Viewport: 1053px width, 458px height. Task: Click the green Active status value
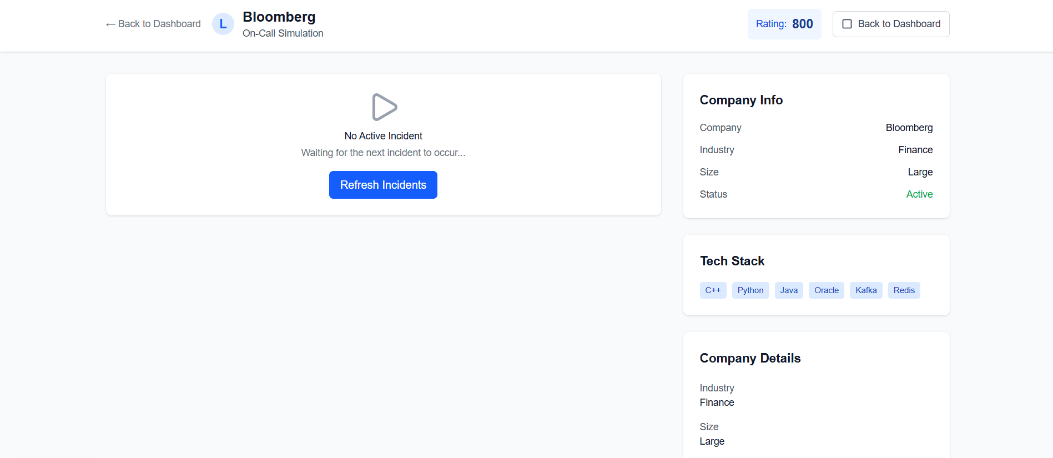coord(919,194)
